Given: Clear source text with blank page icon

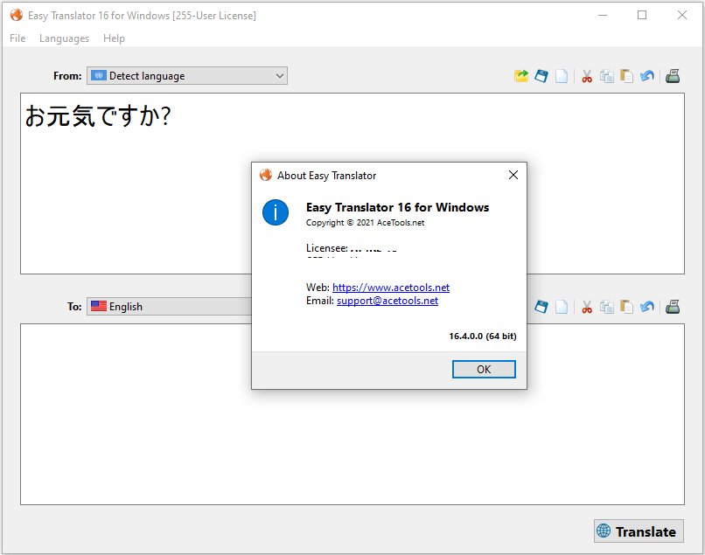Looking at the screenshot, I should [562, 76].
